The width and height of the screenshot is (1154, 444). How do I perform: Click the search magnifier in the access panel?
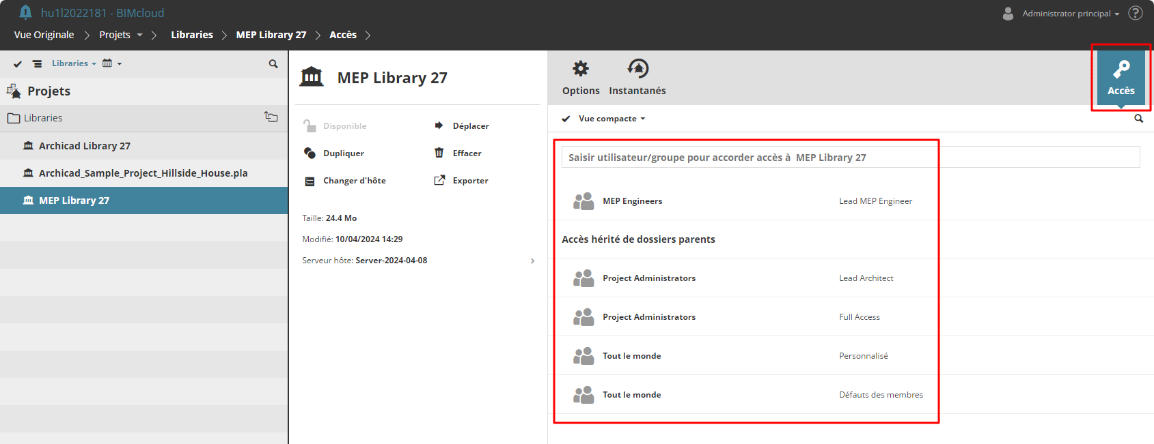[x=1138, y=119]
